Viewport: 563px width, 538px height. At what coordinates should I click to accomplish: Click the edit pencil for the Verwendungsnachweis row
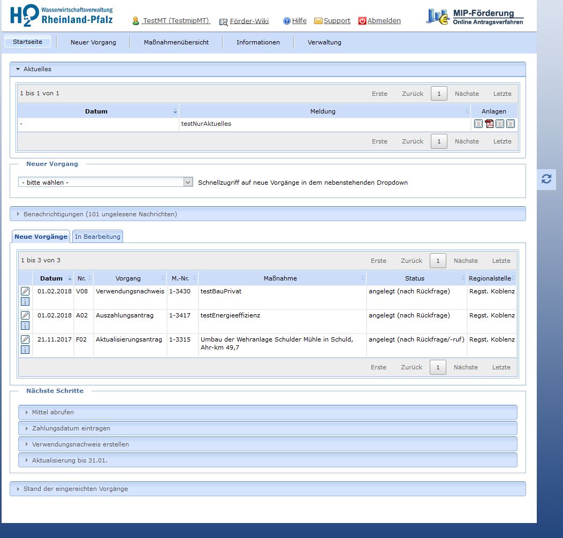click(25, 291)
